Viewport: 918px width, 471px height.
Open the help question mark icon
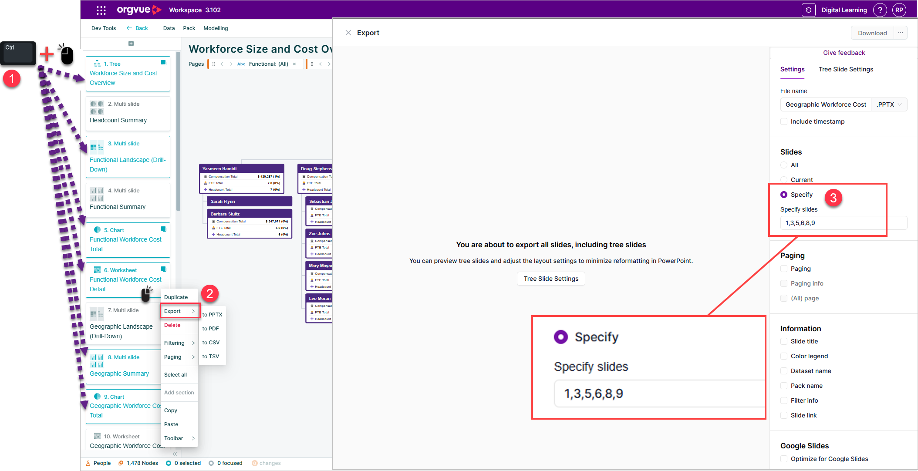pos(880,10)
